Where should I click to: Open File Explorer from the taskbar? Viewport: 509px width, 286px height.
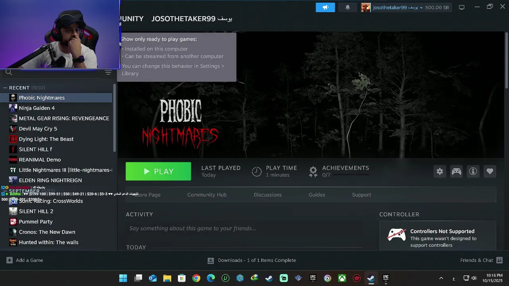pyautogui.click(x=167, y=278)
